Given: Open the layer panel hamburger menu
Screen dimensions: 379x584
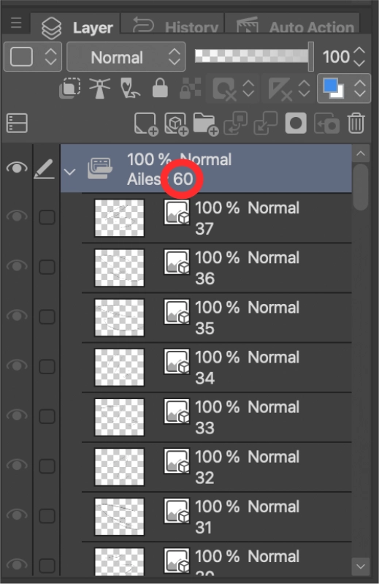Looking at the screenshot, I should tap(16, 23).
